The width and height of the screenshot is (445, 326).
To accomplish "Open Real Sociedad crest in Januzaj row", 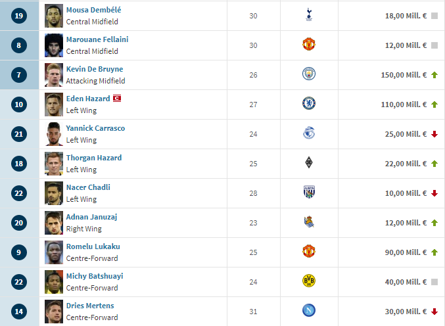I will (309, 221).
